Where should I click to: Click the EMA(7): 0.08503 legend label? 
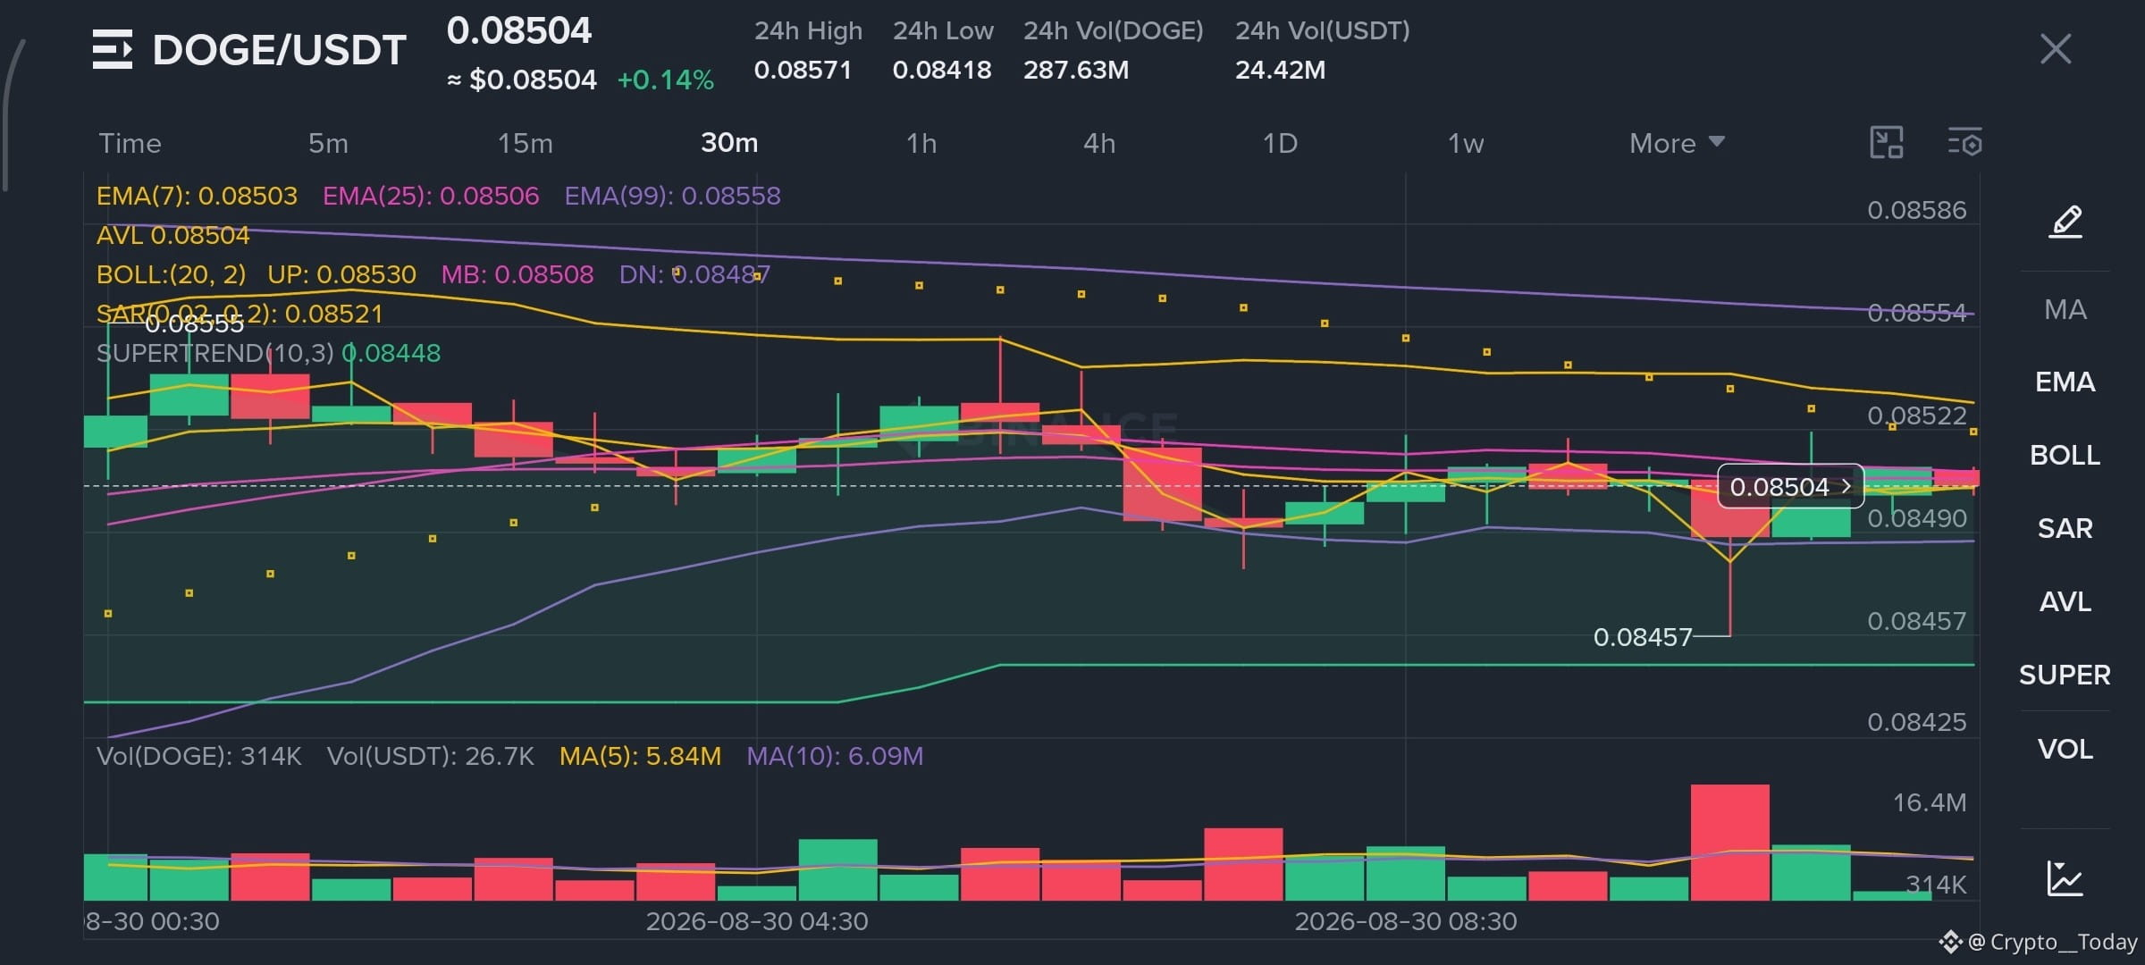197,196
